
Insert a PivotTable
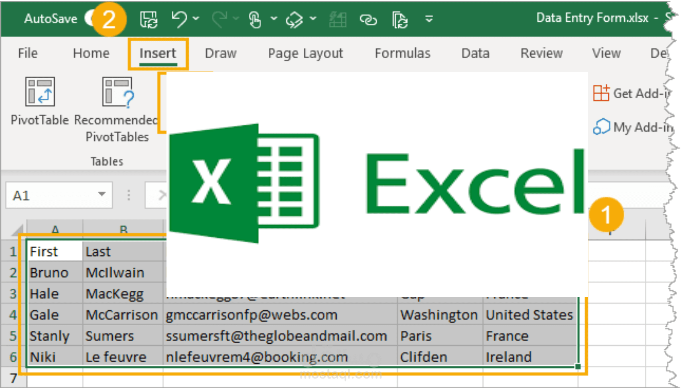[x=40, y=101]
